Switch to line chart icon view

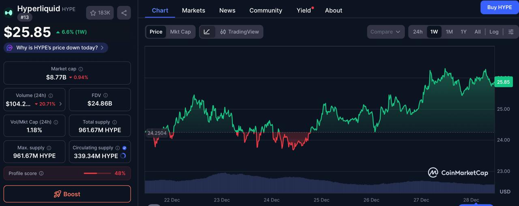(207, 32)
